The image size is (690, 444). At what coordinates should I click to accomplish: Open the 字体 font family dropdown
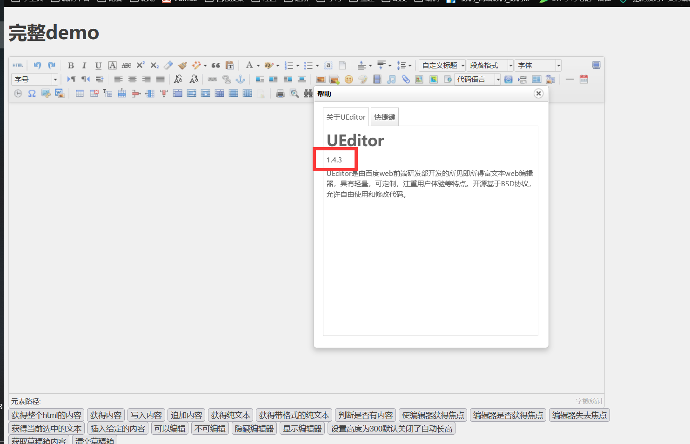539,66
